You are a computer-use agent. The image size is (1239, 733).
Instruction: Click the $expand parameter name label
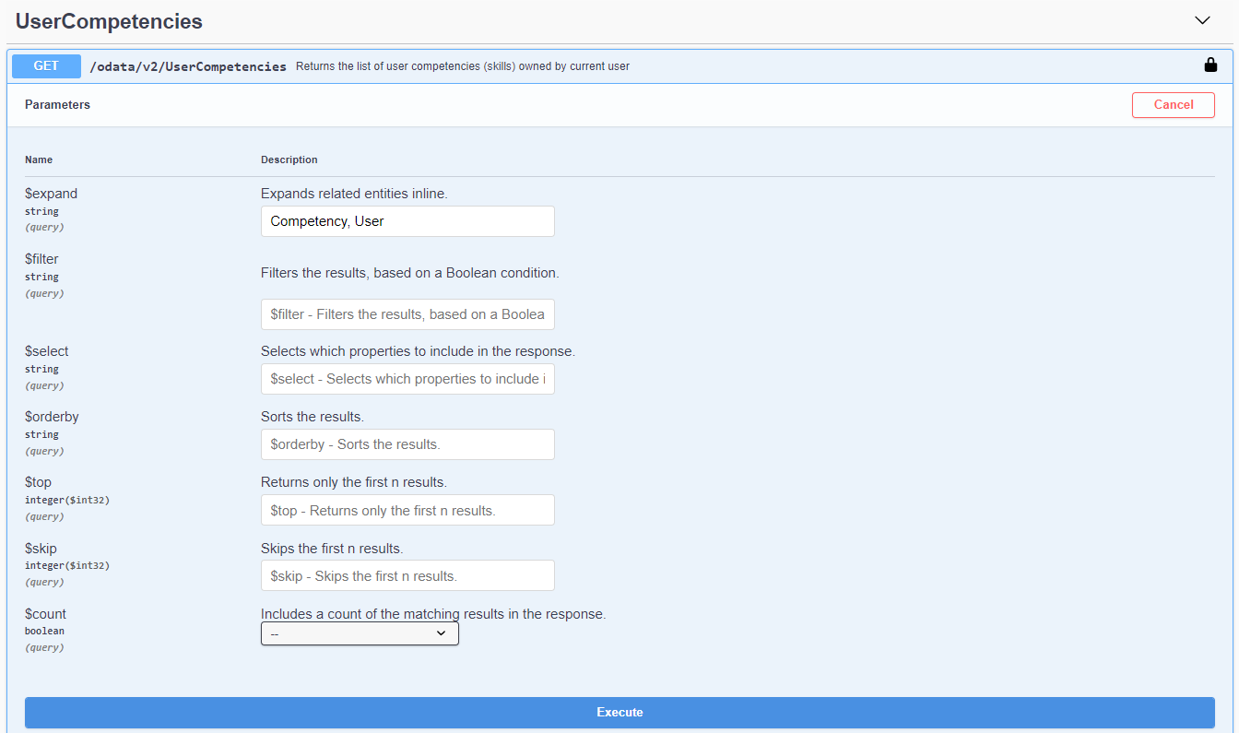(51, 194)
